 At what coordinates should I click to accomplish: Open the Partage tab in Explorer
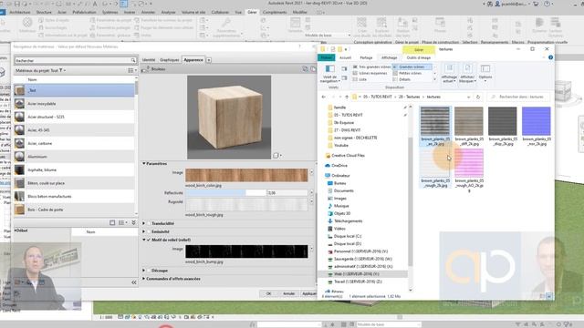(367, 57)
